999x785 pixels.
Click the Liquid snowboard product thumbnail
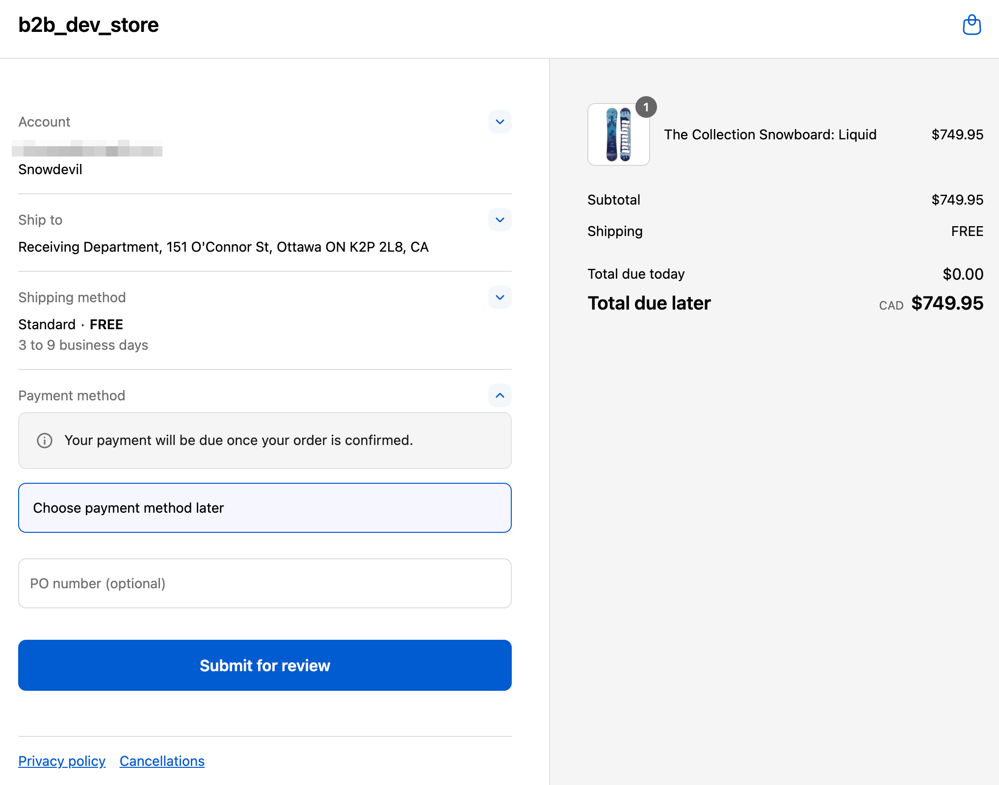(x=618, y=134)
